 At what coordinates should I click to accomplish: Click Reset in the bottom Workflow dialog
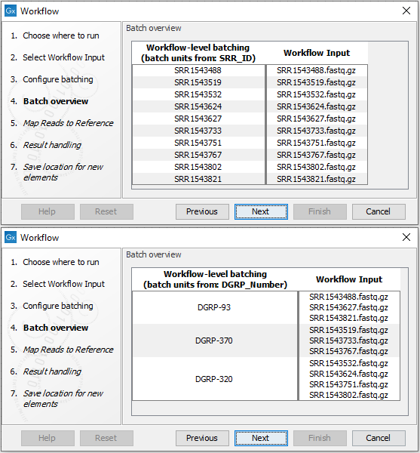pyautogui.click(x=106, y=438)
